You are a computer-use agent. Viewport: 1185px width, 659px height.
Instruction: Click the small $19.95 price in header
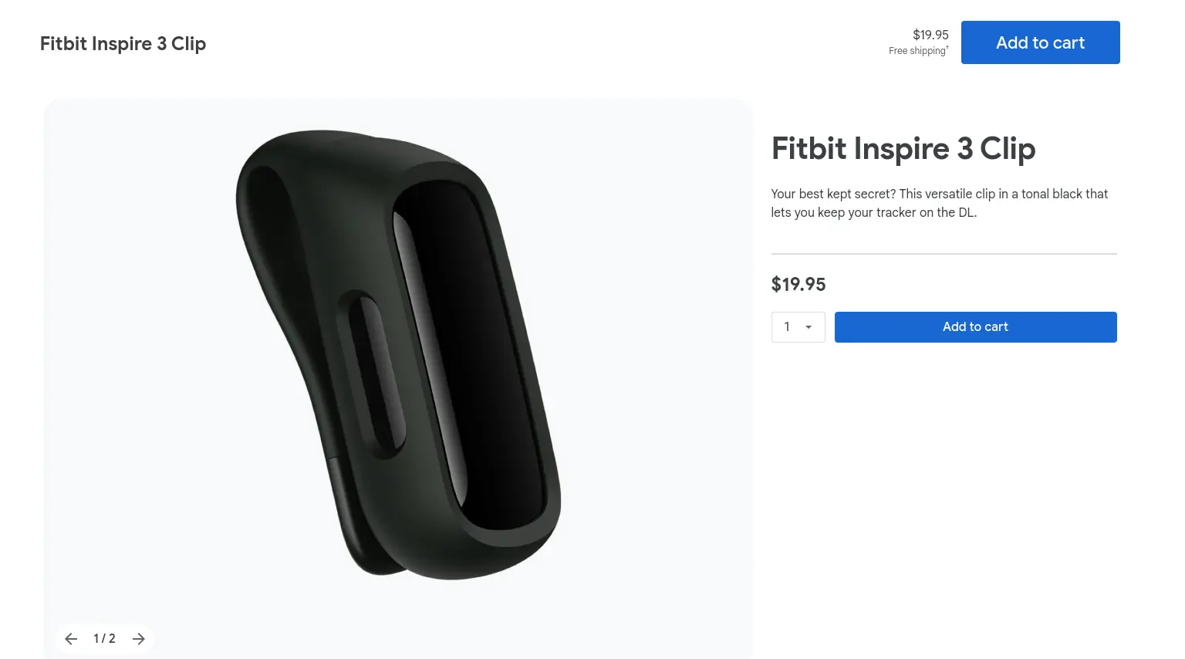930,35
